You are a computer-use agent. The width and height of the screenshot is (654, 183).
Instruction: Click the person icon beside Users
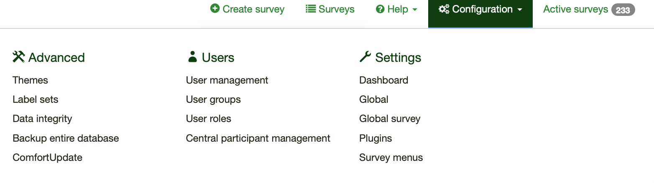click(192, 57)
